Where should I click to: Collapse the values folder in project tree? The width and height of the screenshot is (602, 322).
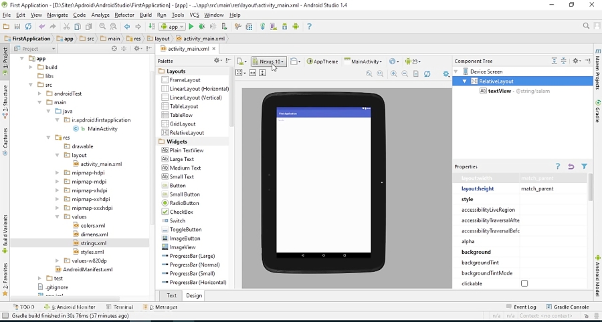pos(57,217)
